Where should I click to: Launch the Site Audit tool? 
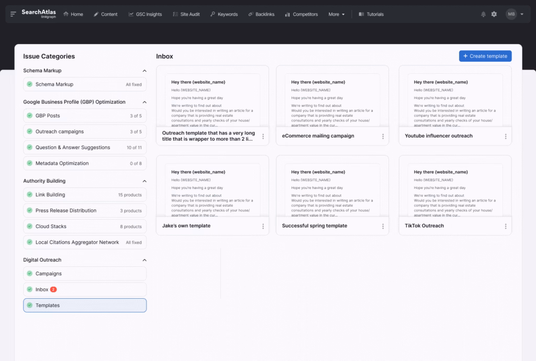(186, 14)
